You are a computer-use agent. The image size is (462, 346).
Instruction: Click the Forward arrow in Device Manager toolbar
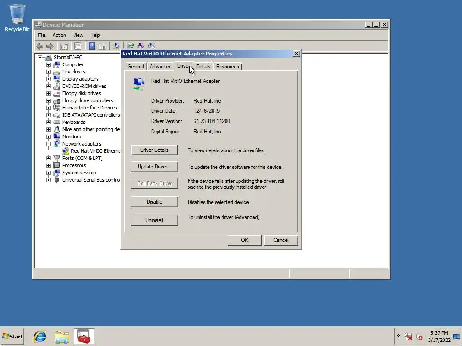coord(50,46)
